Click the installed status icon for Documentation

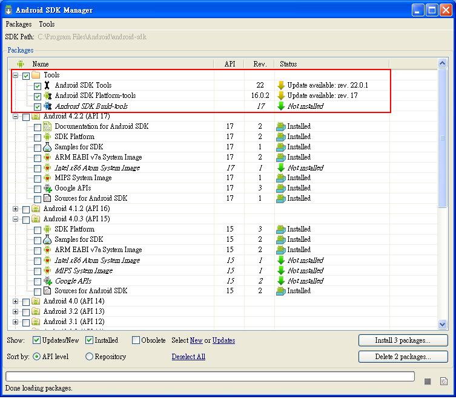(280, 126)
